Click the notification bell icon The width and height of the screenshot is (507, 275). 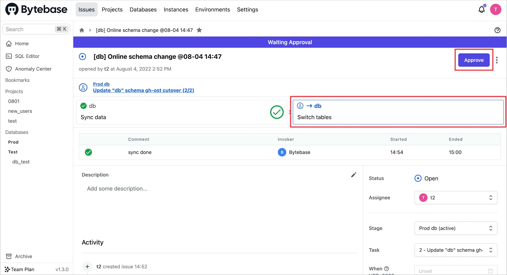481,10
